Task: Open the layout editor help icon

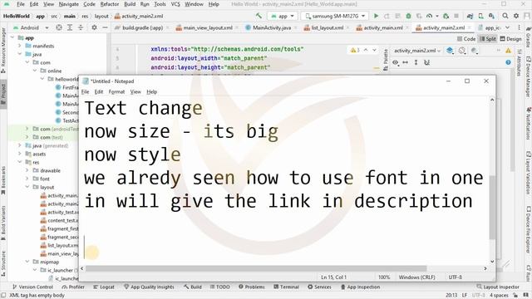Action: (x=508, y=62)
